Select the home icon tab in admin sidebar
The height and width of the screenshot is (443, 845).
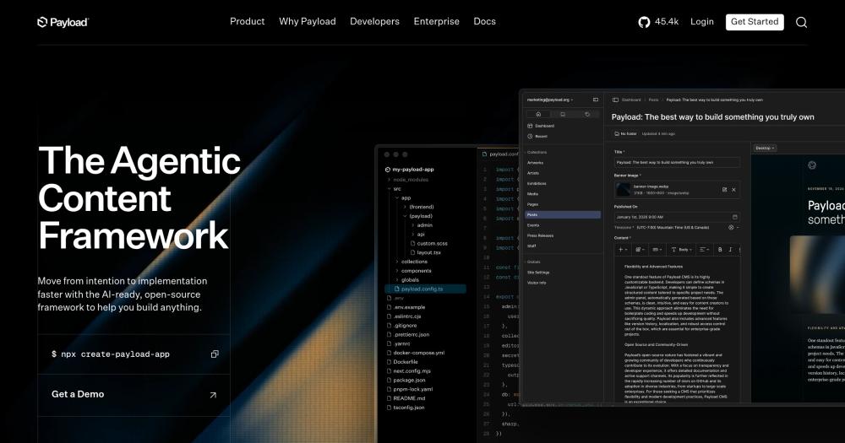[x=537, y=114]
